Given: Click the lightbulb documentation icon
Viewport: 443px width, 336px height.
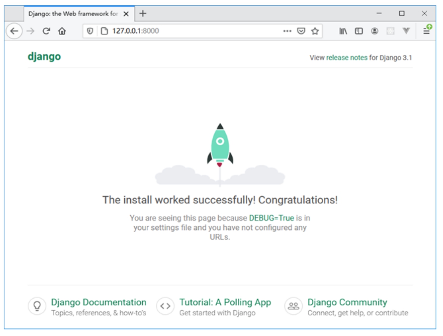Looking at the screenshot, I should pyautogui.click(x=37, y=306).
